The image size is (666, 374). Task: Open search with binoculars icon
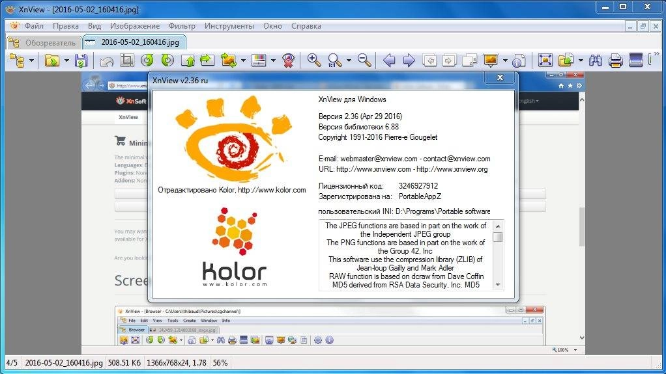[596, 60]
